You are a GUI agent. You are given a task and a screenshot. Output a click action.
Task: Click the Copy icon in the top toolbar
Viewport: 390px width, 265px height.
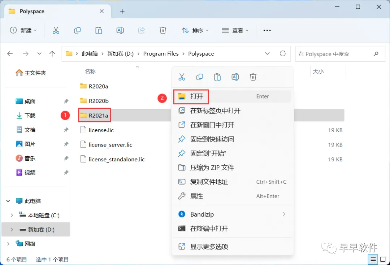pyautogui.click(x=77, y=30)
